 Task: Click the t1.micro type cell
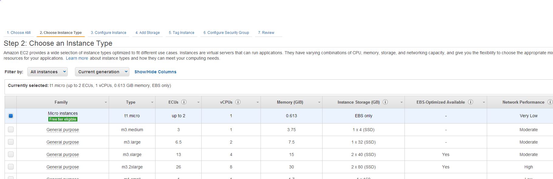[x=132, y=116]
